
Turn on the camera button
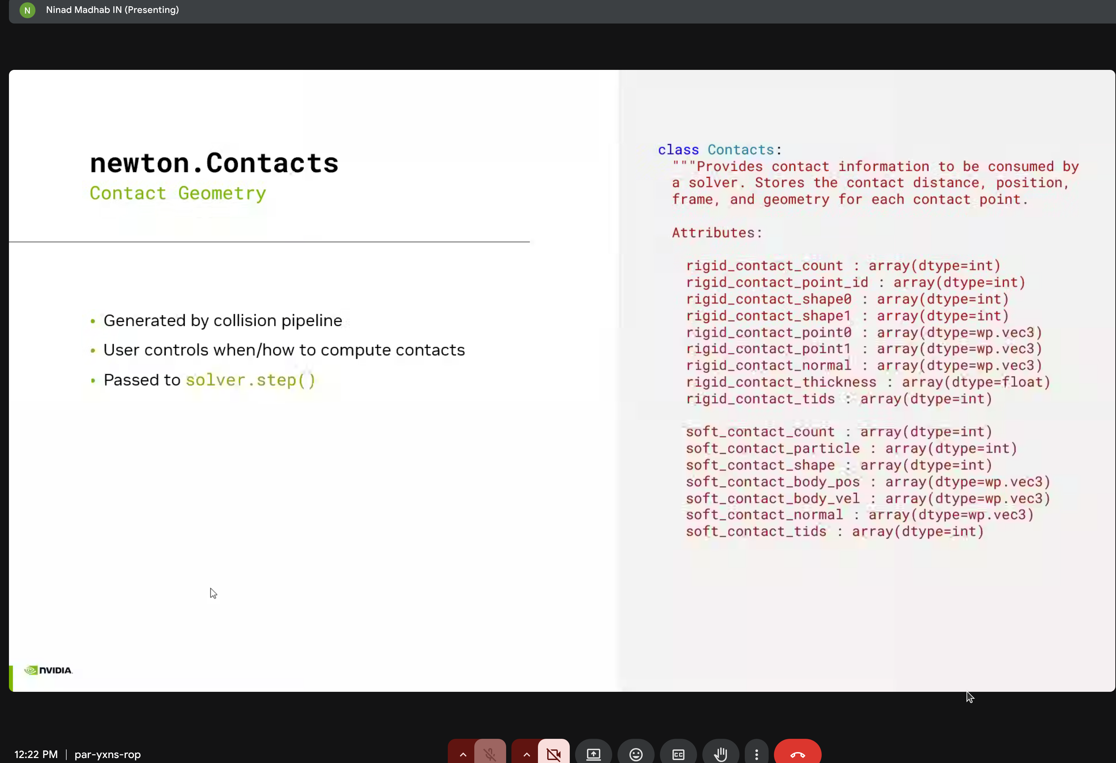554,753
